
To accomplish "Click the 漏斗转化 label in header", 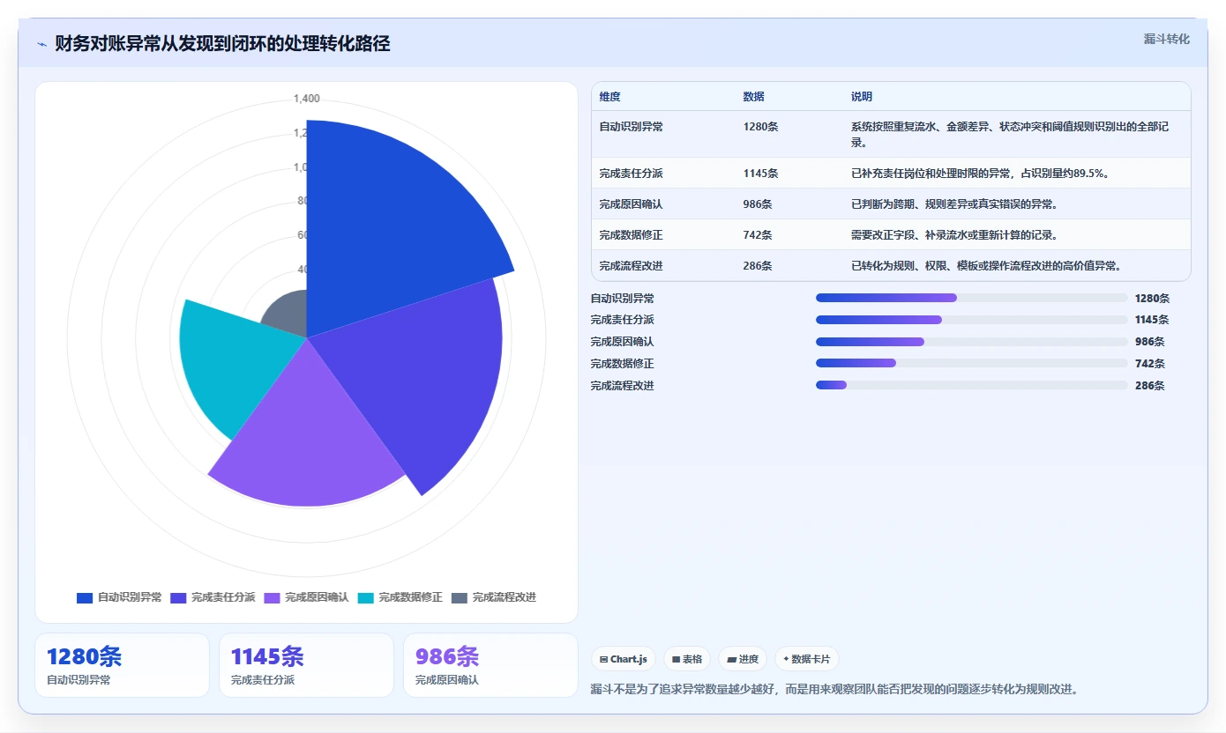I will coord(1167,39).
